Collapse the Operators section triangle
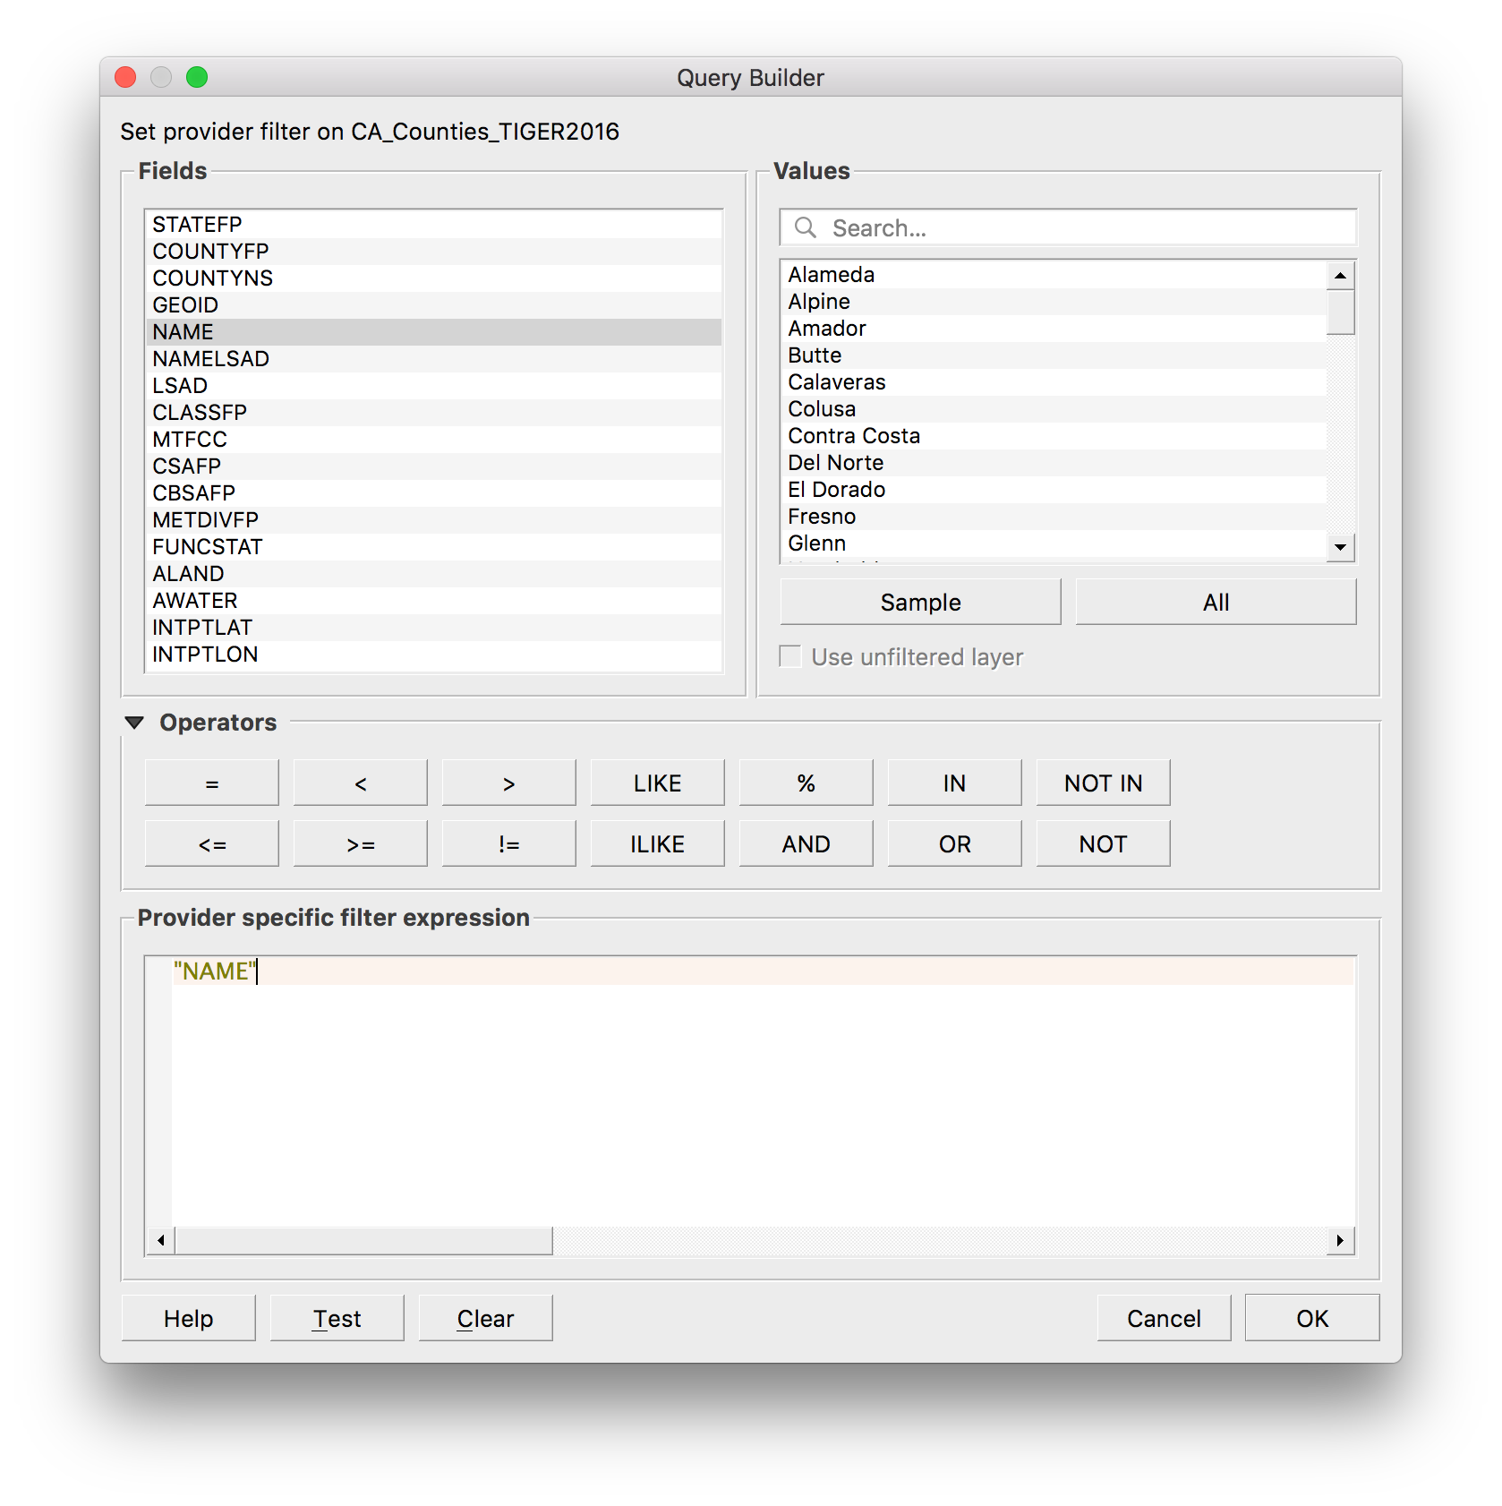Screen dimensions: 1502x1506 (135, 722)
